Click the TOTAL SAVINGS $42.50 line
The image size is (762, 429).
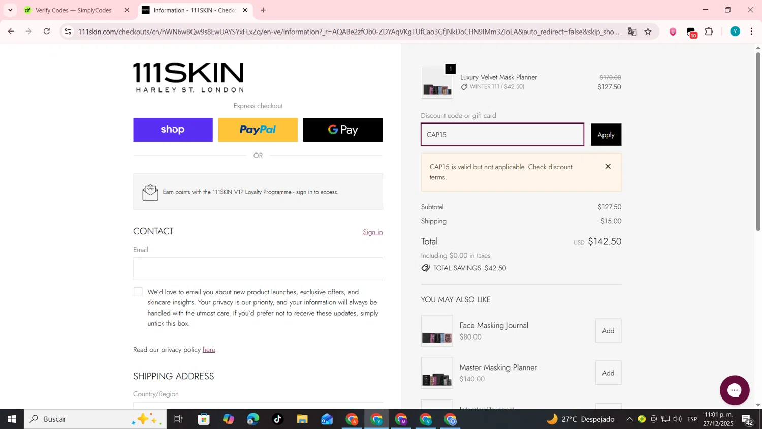464,268
